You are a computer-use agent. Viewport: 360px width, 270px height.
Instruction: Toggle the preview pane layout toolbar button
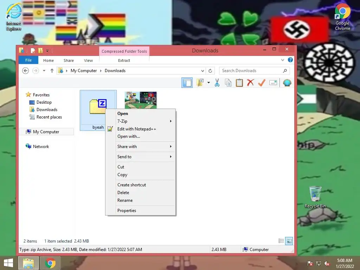point(187,83)
